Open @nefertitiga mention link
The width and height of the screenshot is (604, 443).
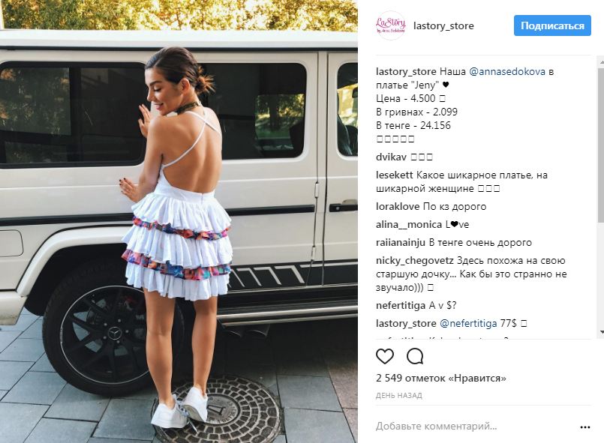pyautogui.click(x=468, y=324)
